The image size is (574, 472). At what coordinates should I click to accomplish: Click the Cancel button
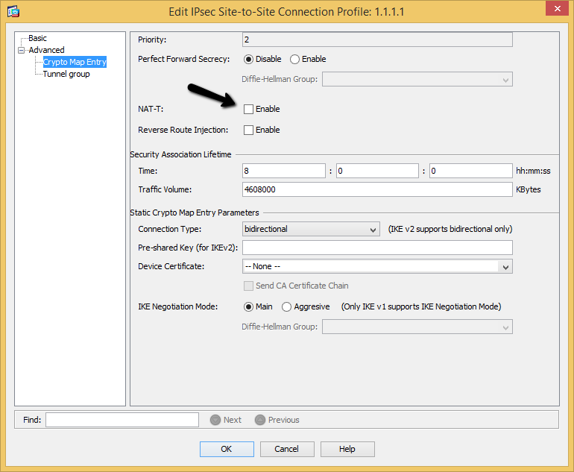287,449
